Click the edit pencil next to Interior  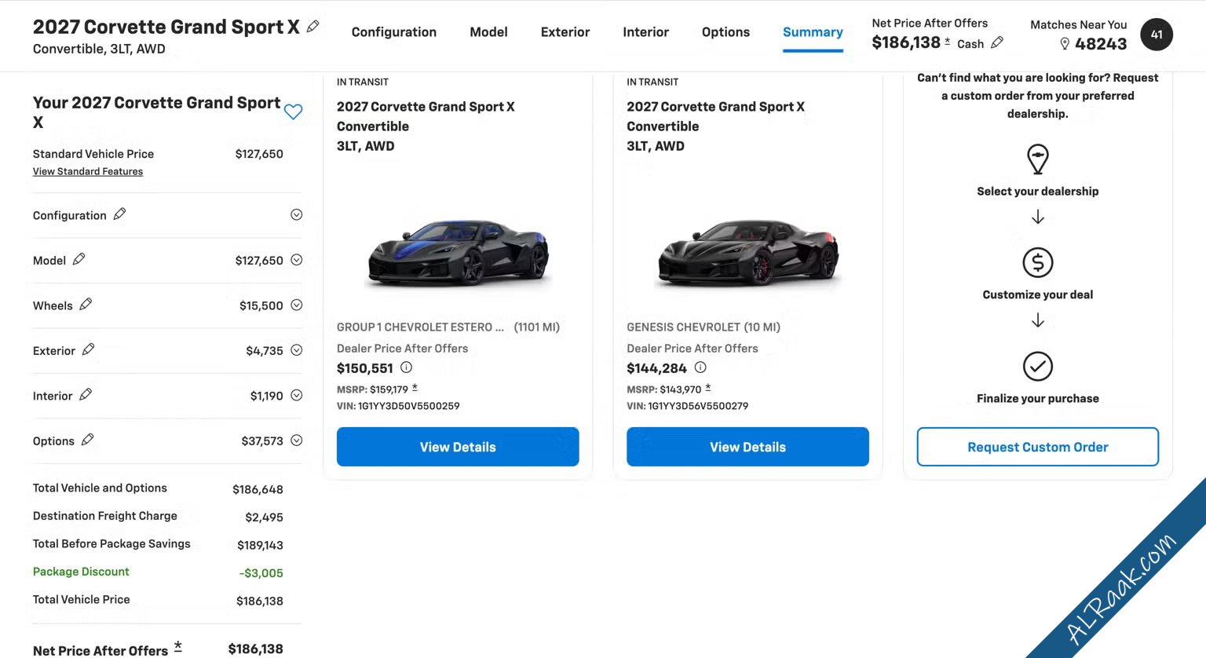click(x=86, y=394)
